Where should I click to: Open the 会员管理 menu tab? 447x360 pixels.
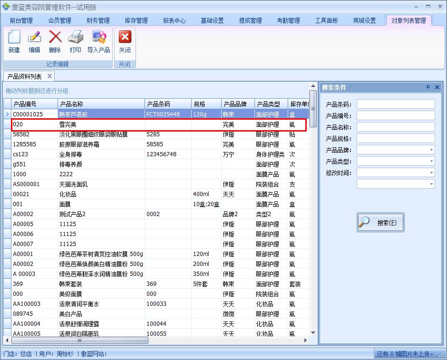59,20
